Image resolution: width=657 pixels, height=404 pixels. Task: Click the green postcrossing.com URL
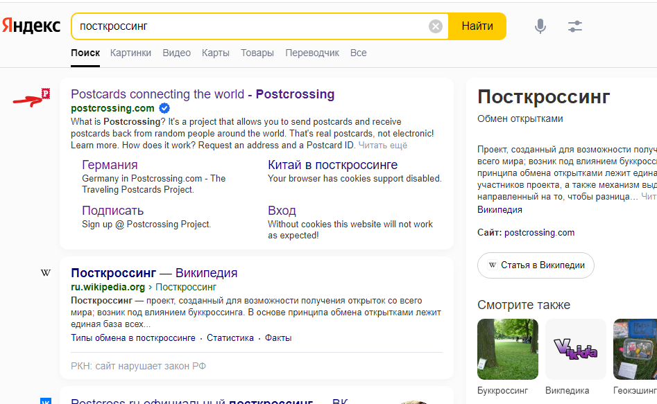click(x=112, y=108)
